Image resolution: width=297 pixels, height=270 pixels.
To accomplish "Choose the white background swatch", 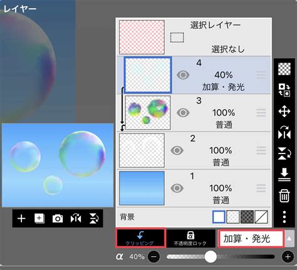I will point(219,217).
